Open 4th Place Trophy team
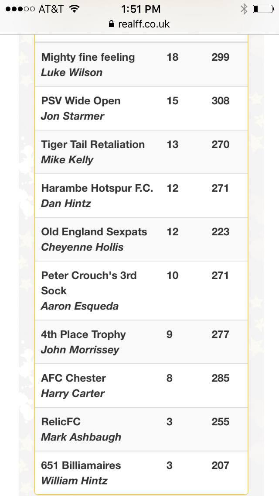Screen dimensions: 279x496 141,342
